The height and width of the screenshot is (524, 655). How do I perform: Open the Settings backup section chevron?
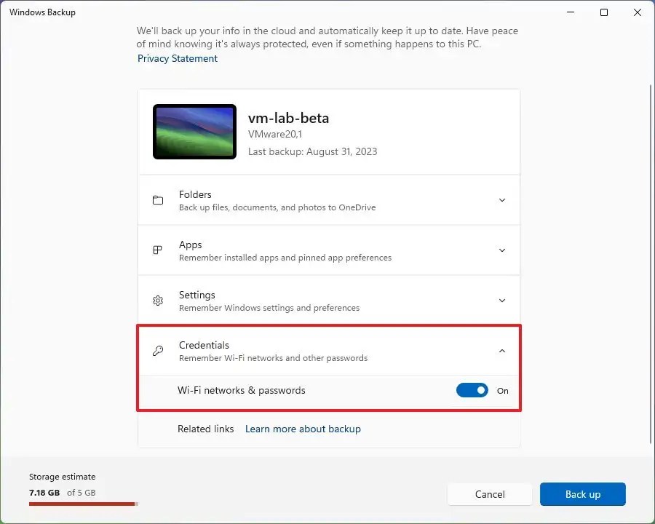[x=501, y=300]
